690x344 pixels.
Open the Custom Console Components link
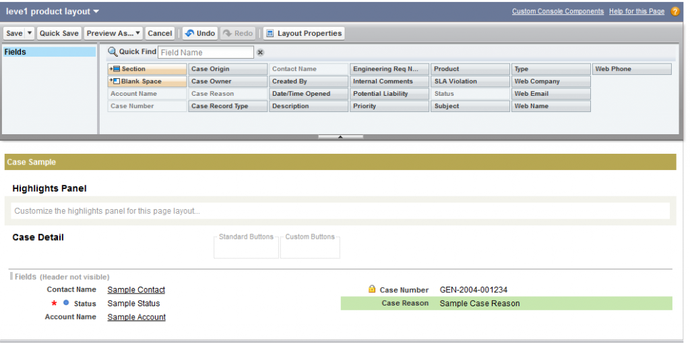pyautogui.click(x=557, y=11)
